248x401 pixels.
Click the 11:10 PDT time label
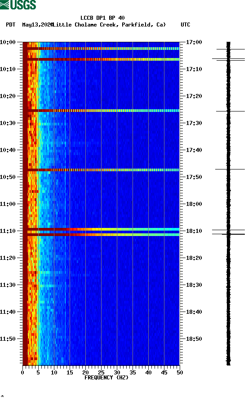(8, 231)
